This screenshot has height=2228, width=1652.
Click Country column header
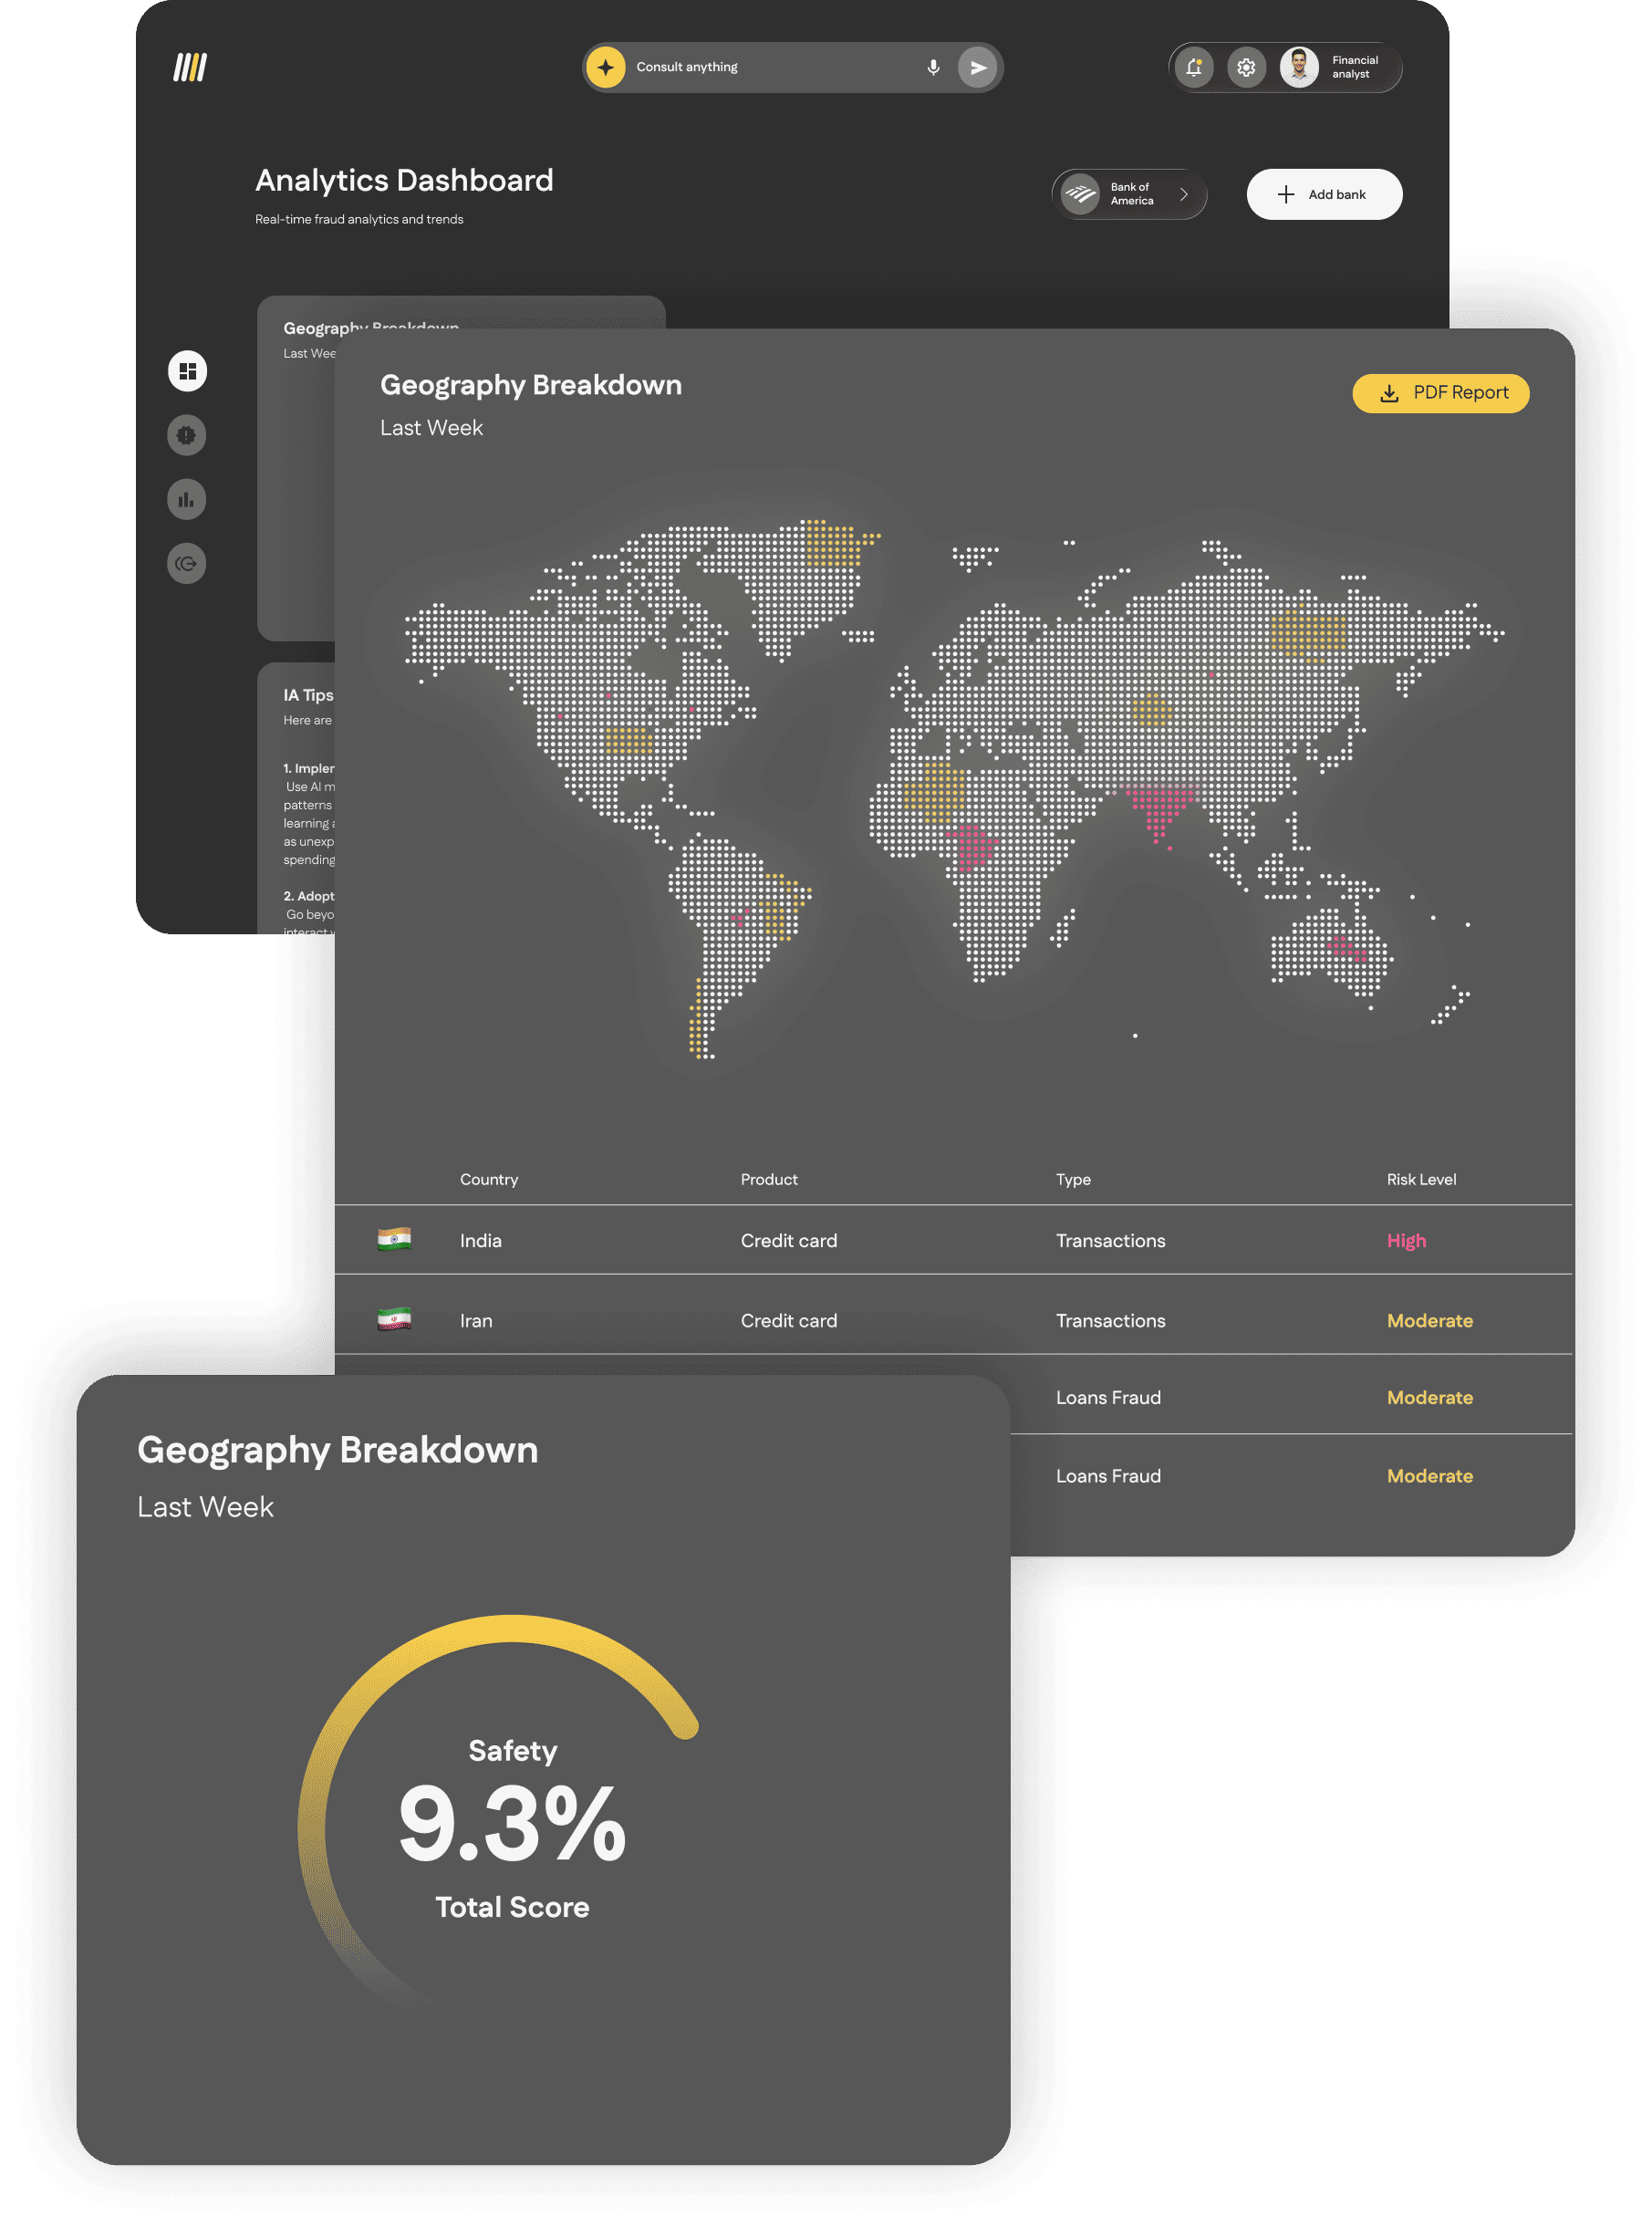(x=489, y=1179)
